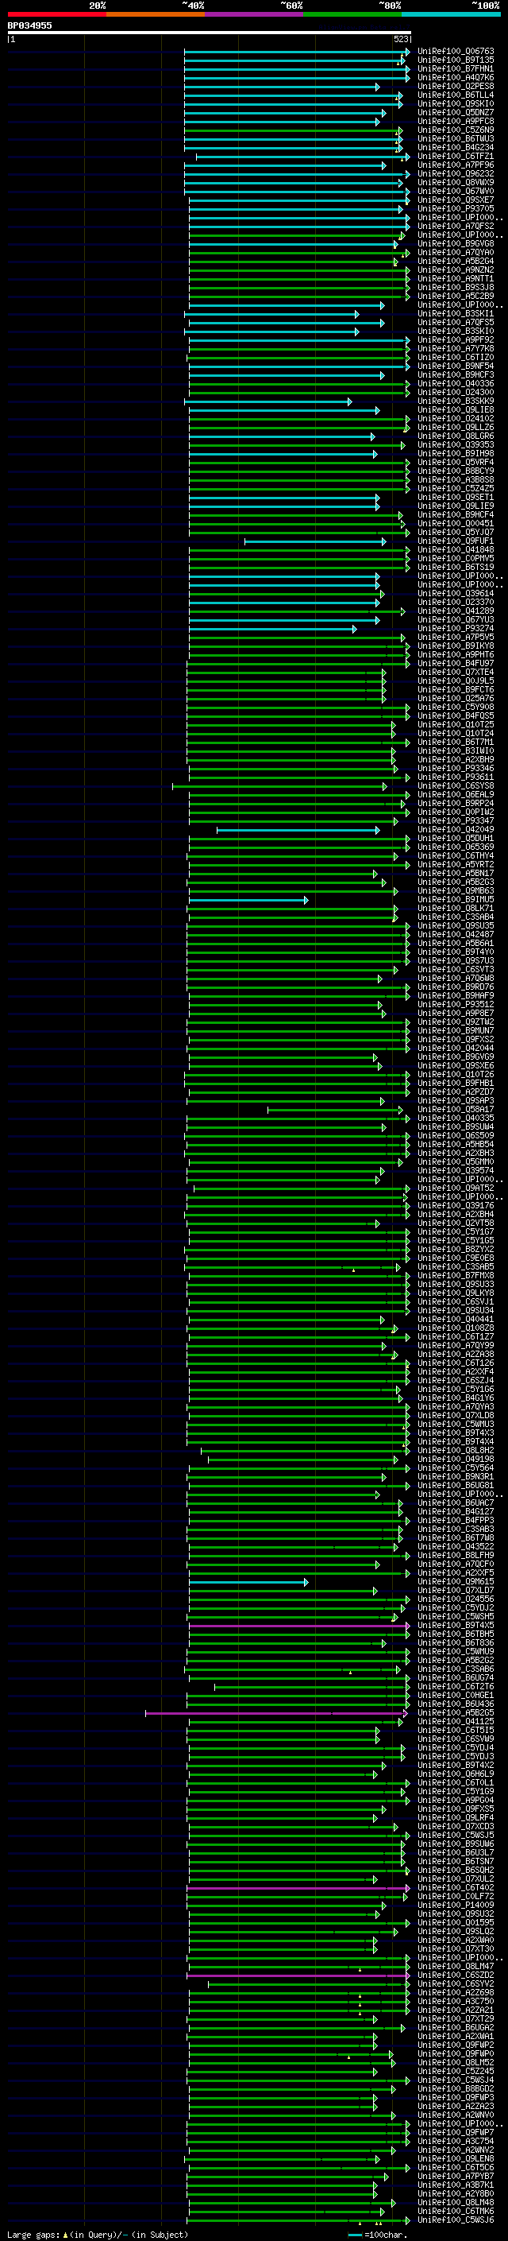Viewport: 508px width, 2241px height.
Task: Select the UniRef100_B6SQH2 label
Action: point(456,1871)
